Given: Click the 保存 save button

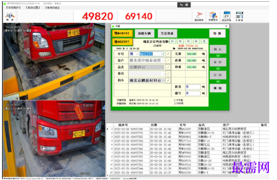Looking at the screenshot, I should (218, 62).
